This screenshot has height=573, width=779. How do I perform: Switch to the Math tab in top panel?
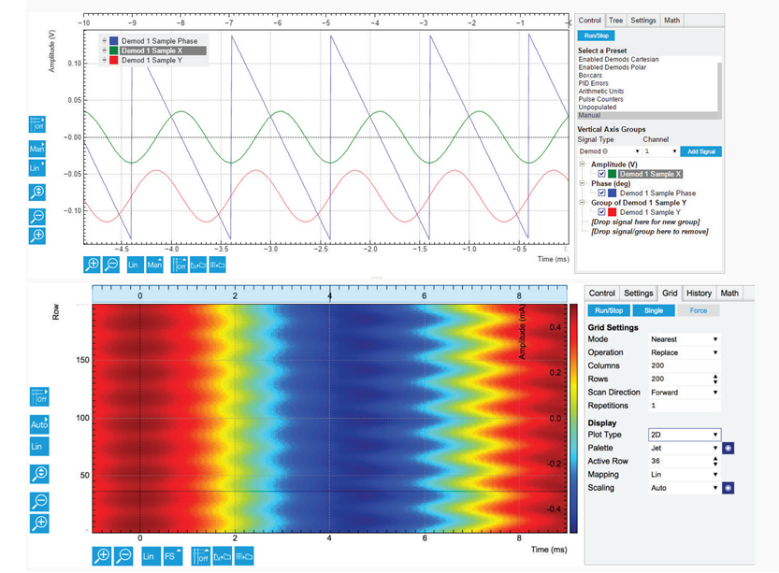click(698, 21)
